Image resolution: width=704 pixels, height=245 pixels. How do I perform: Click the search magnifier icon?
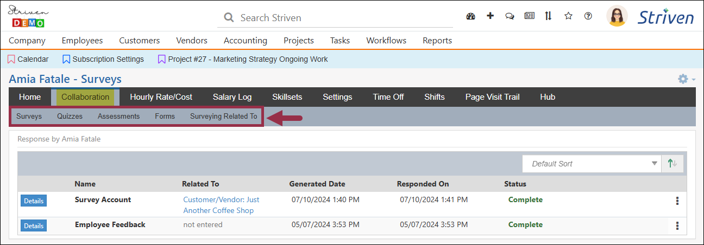229,18
